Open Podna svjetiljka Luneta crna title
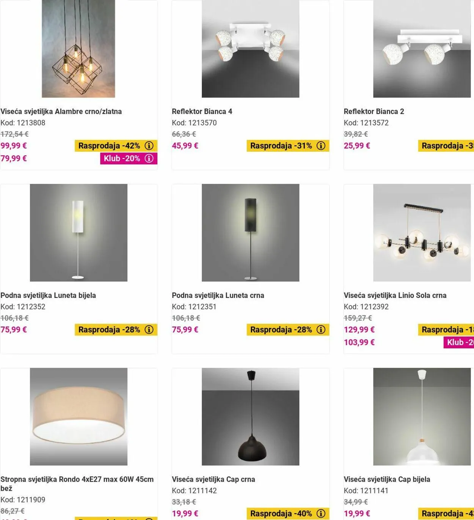The width and height of the screenshot is (474, 520). pos(218,295)
